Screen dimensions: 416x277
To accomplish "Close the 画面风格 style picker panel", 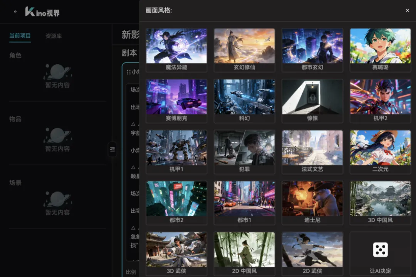I will [407, 10].
